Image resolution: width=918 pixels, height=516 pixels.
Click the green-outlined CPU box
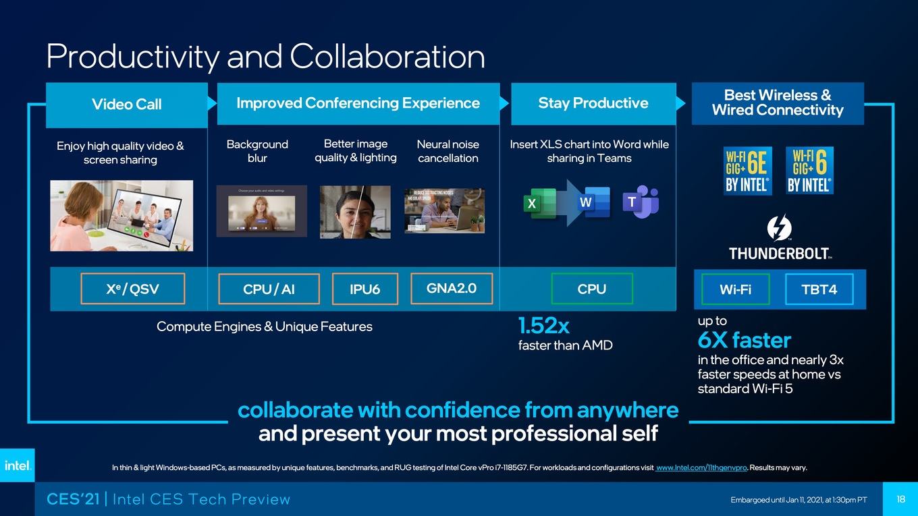pyautogui.click(x=592, y=289)
